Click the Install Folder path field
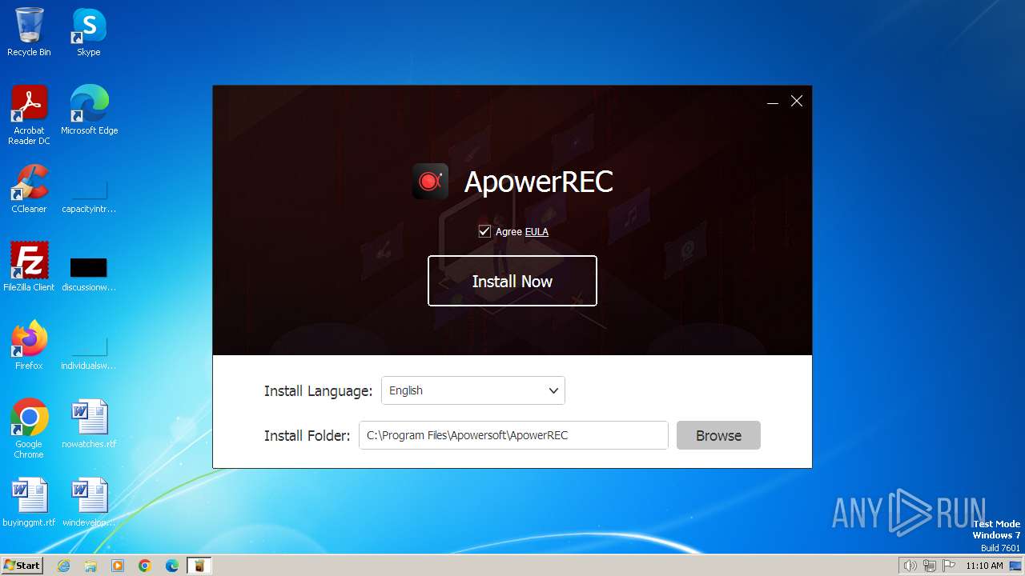 click(513, 435)
